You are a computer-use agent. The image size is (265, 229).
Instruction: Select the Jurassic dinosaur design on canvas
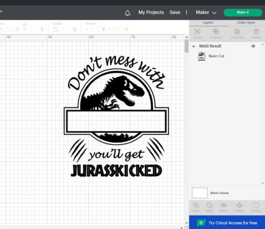tap(116, 116)
